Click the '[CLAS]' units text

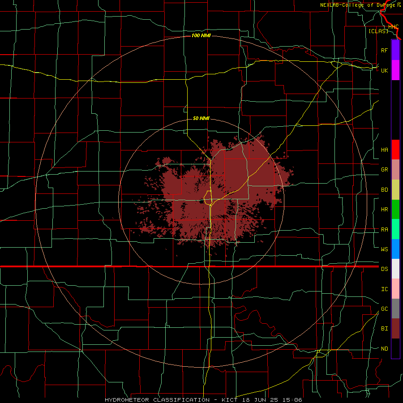click(x=378, y=31)
